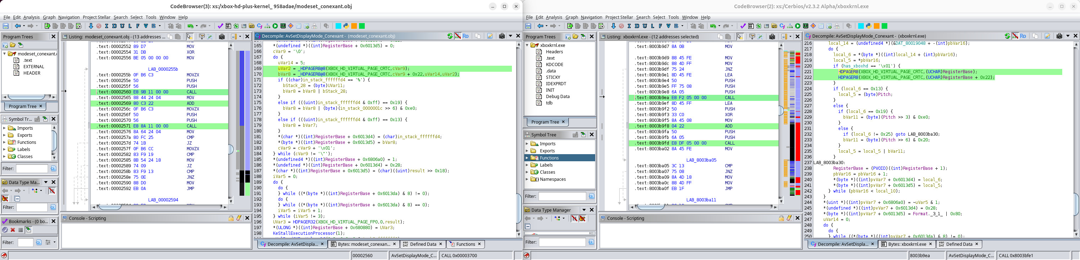The image size is (1080, 260).
Task: Click the blue down-arrow navigation icon in left window
Action: (x=91, y=26)
